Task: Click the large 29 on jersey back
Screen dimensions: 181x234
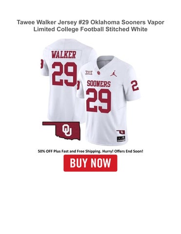Action: 64,74
